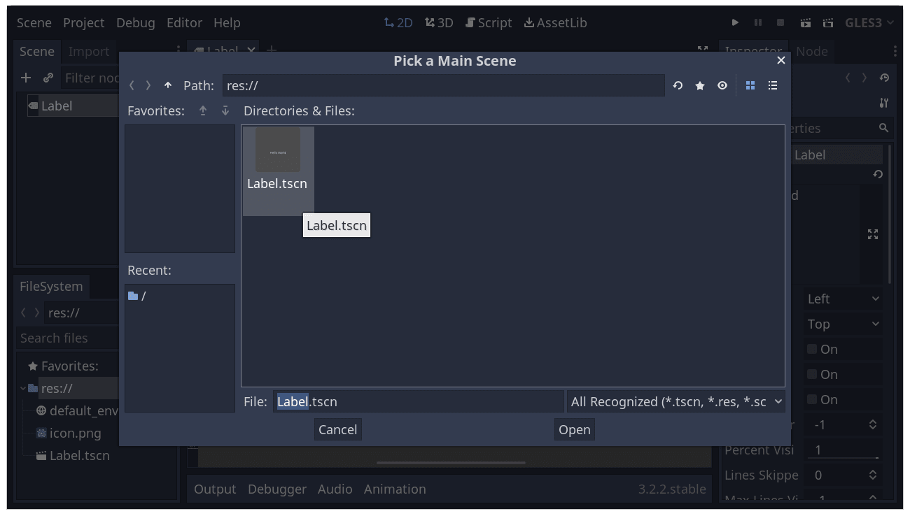Switch to the Debugger tab
The image size is (910, 516).
(x=277, y=489)
